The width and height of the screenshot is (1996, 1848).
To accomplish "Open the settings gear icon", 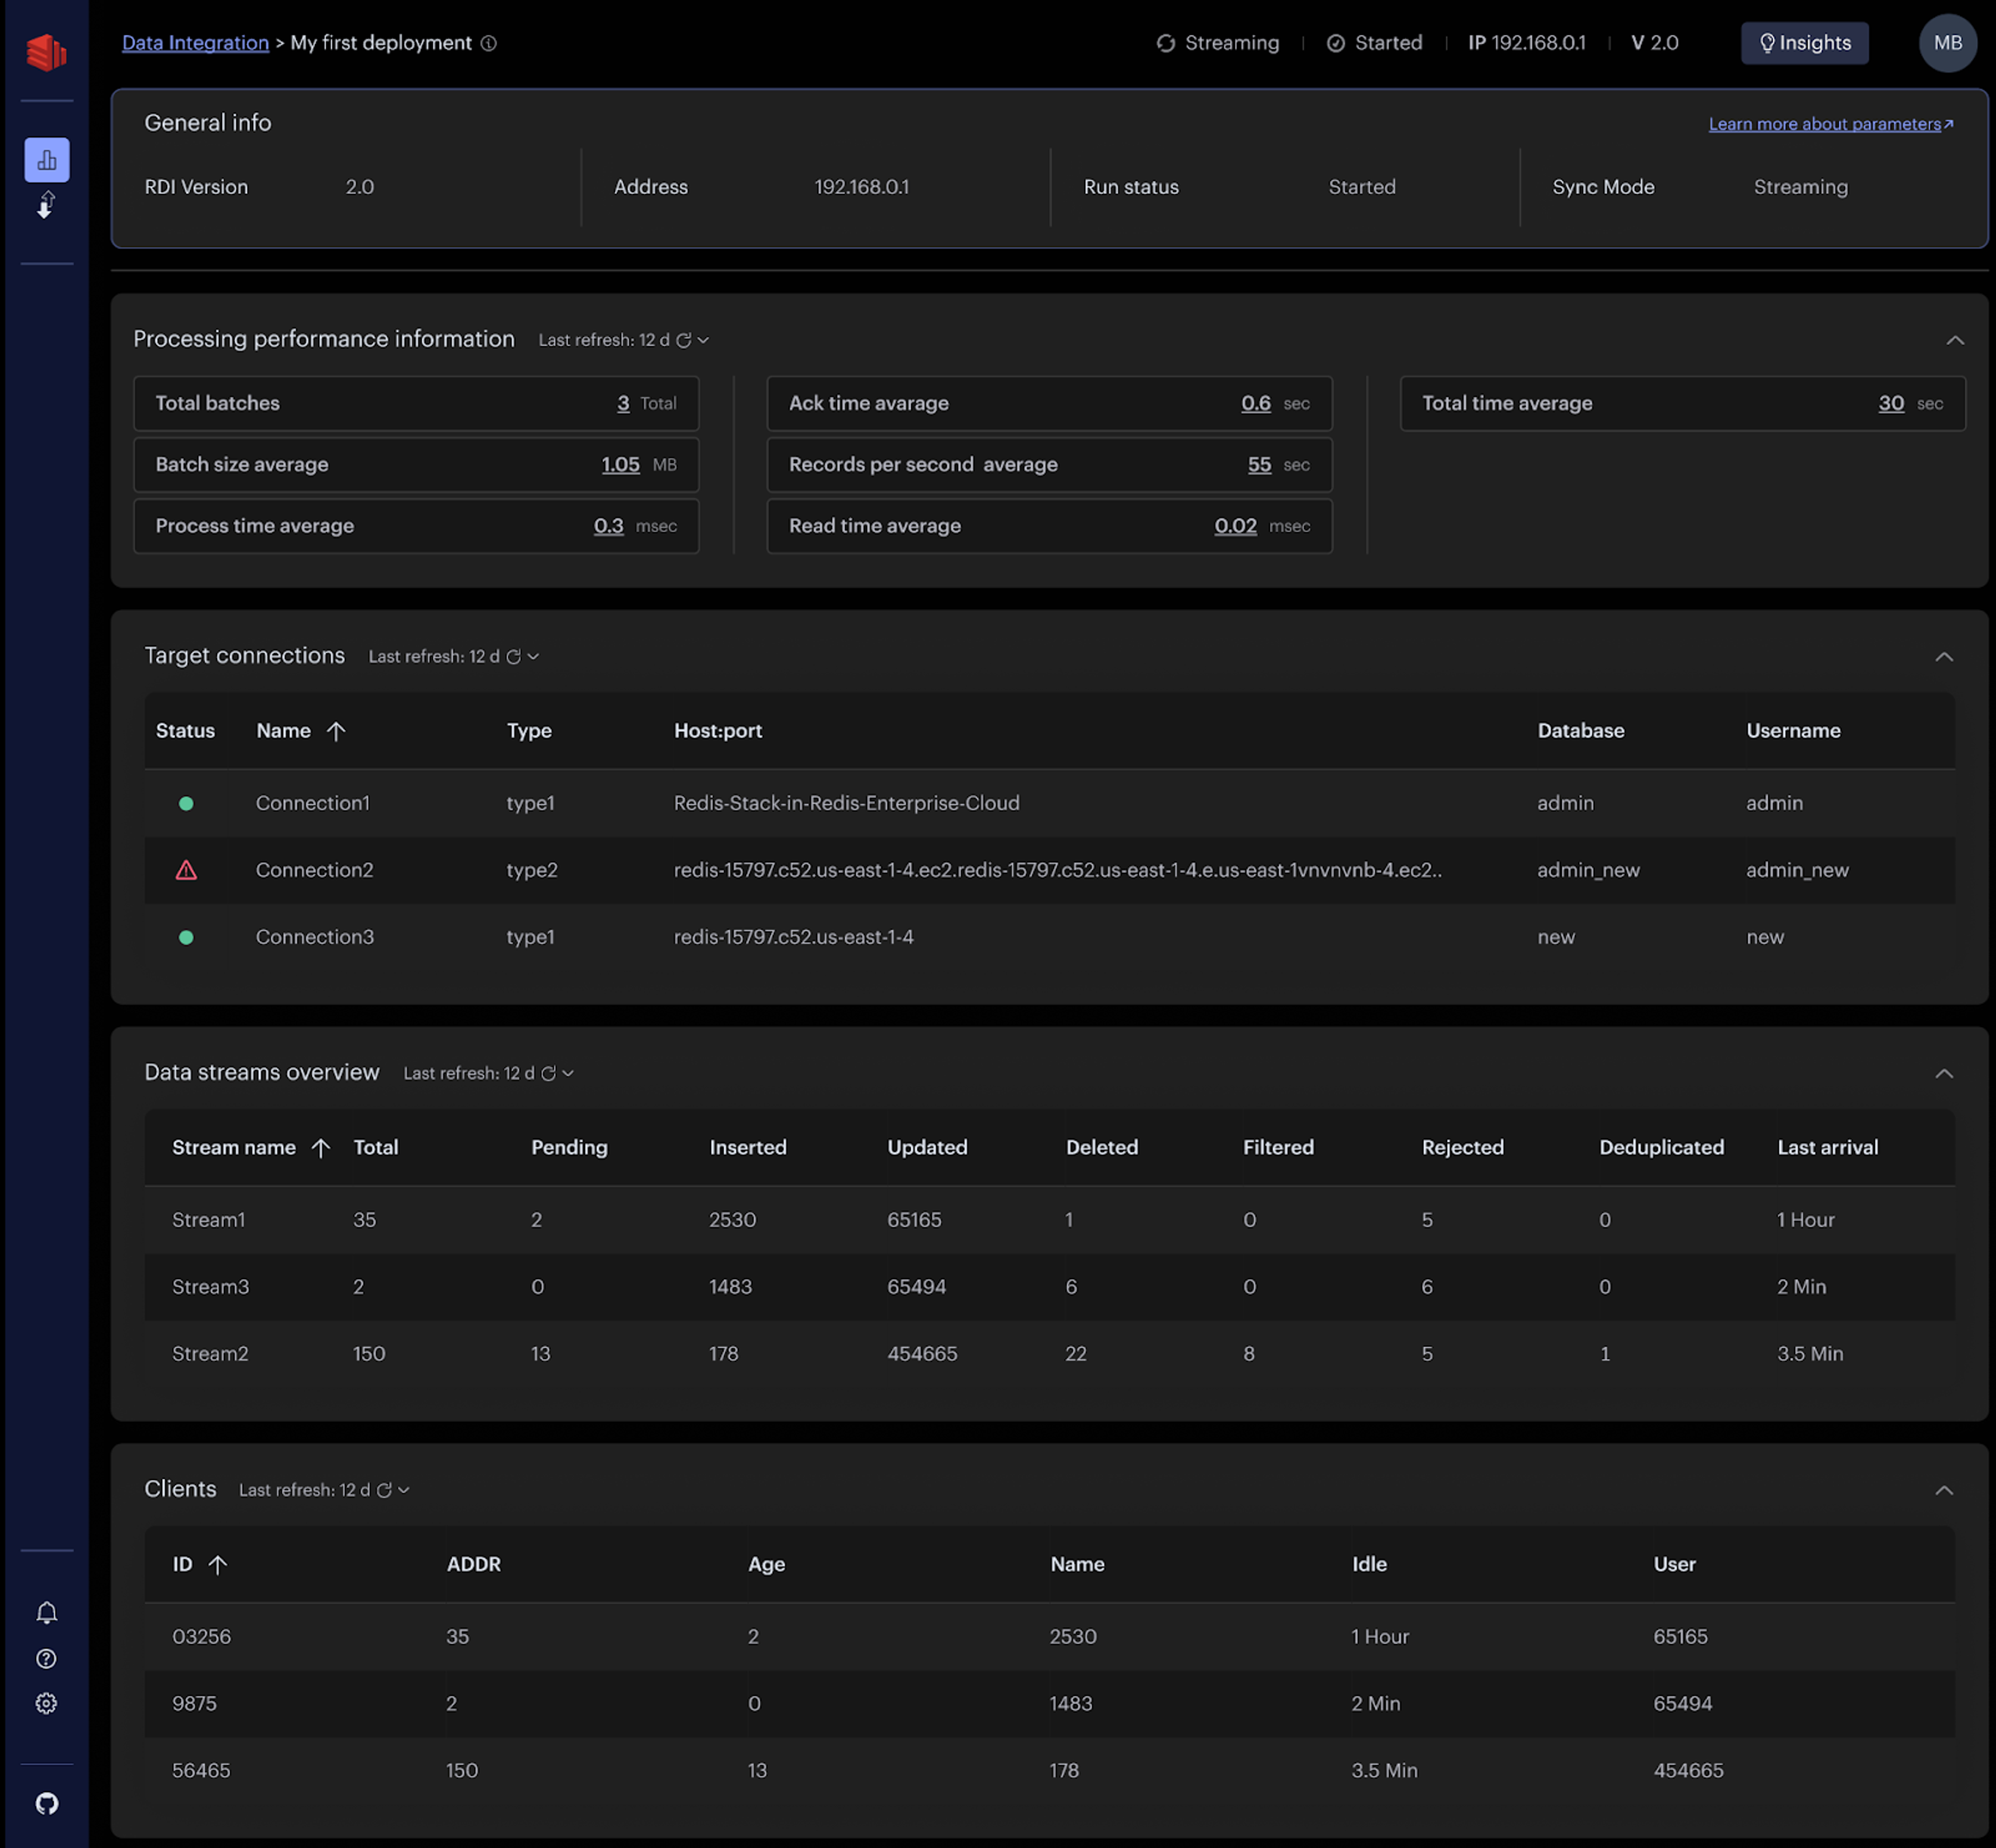I will coord(46,1704).
